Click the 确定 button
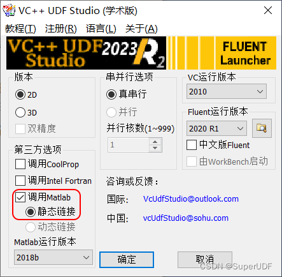282x277 pixels. click(127, 260)
